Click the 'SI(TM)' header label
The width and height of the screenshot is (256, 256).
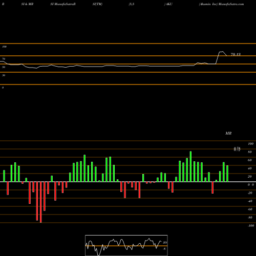tap(97, 4)
